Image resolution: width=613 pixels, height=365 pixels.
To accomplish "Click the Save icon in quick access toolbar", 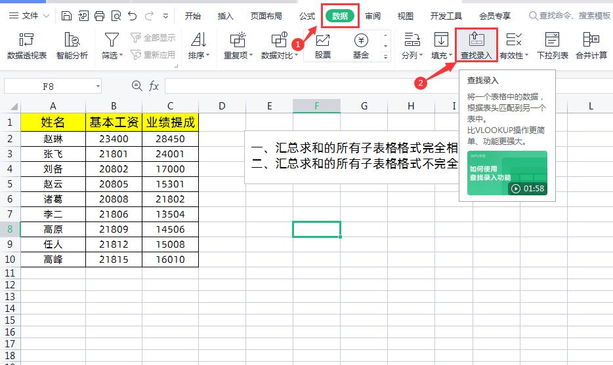I will click(x=66, y=16).
